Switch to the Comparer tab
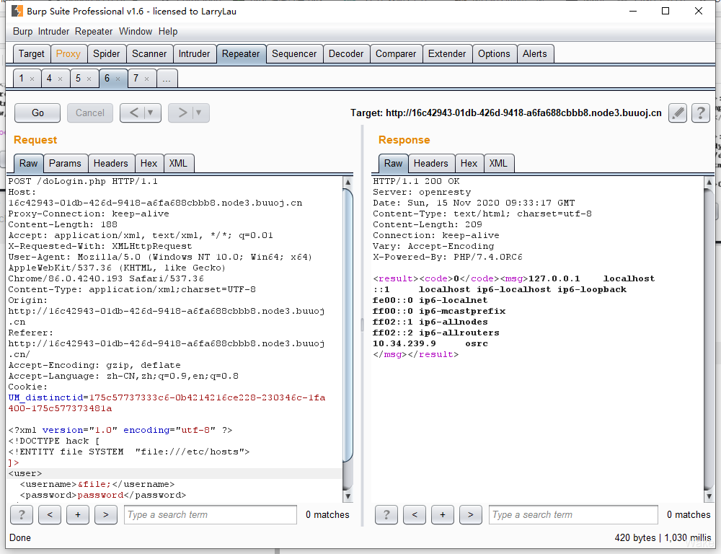The height and width of the screenshot is (554, 721). 396,54
